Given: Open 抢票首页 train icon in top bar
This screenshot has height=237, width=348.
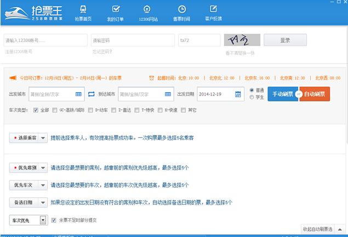Looking at the screenshot, I should [x=84, y=9].
